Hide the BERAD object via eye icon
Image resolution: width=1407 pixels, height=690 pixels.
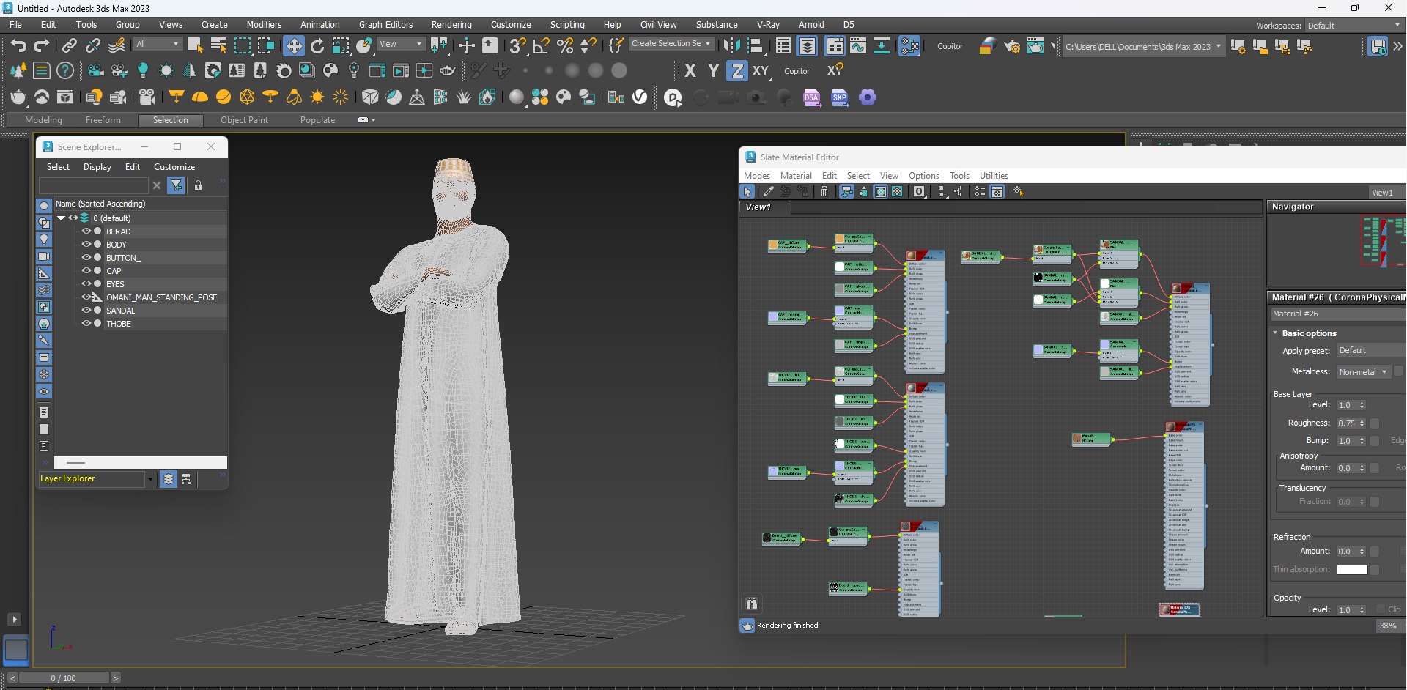(x=86, y=231)
